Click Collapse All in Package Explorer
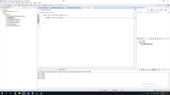 [24, 8]
